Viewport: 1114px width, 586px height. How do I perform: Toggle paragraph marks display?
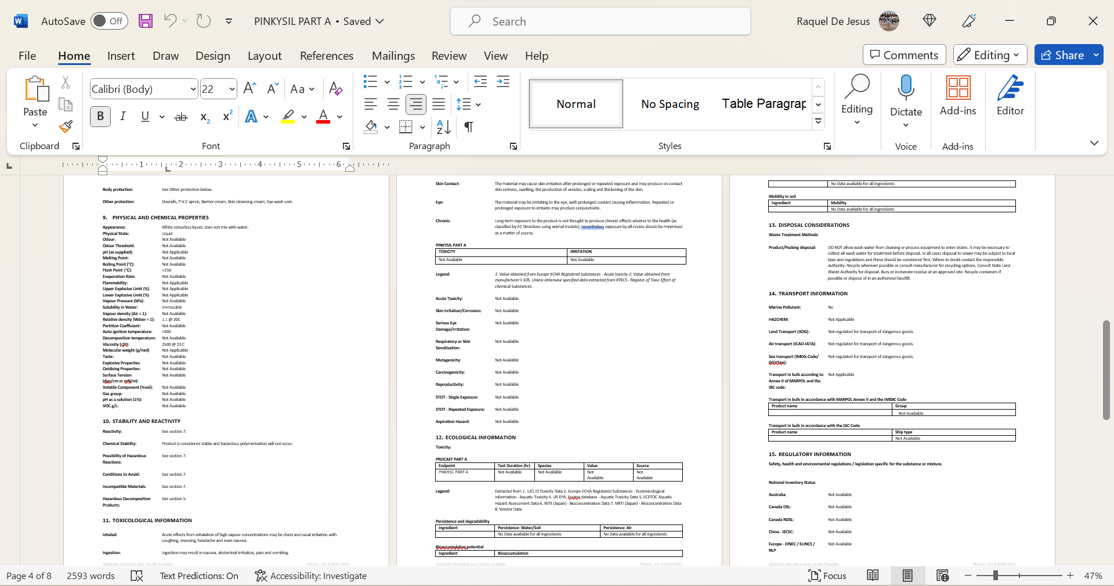[x=469, y=126]
